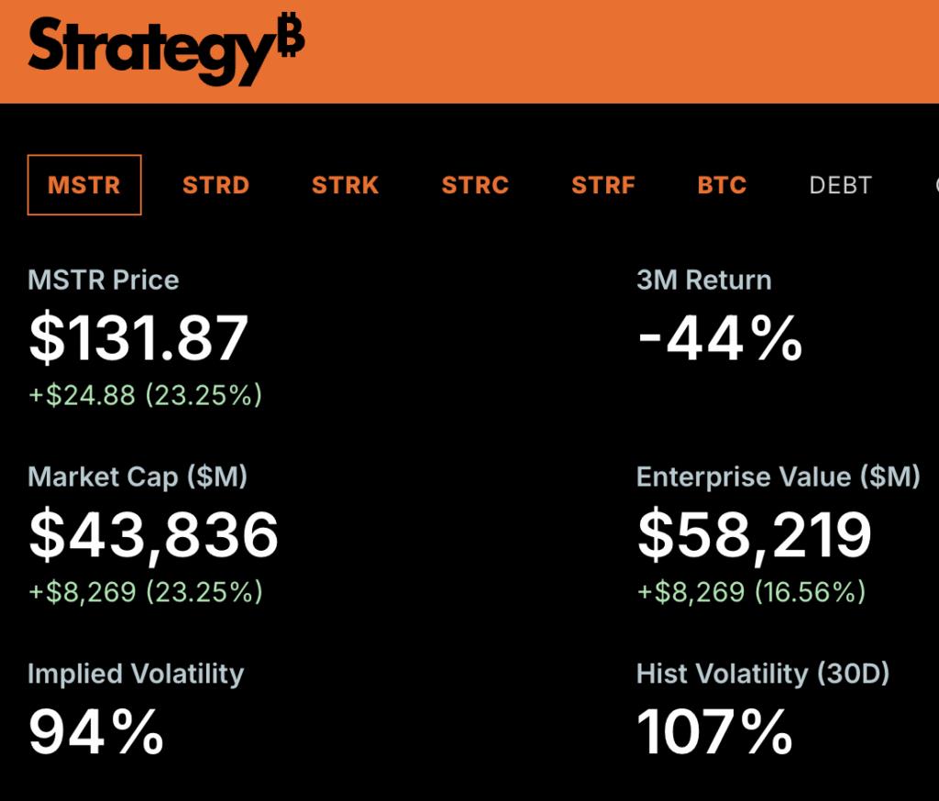939x801 pixels.
Task: Click the Market Cap value $43,836
Action: pos(153,535)
